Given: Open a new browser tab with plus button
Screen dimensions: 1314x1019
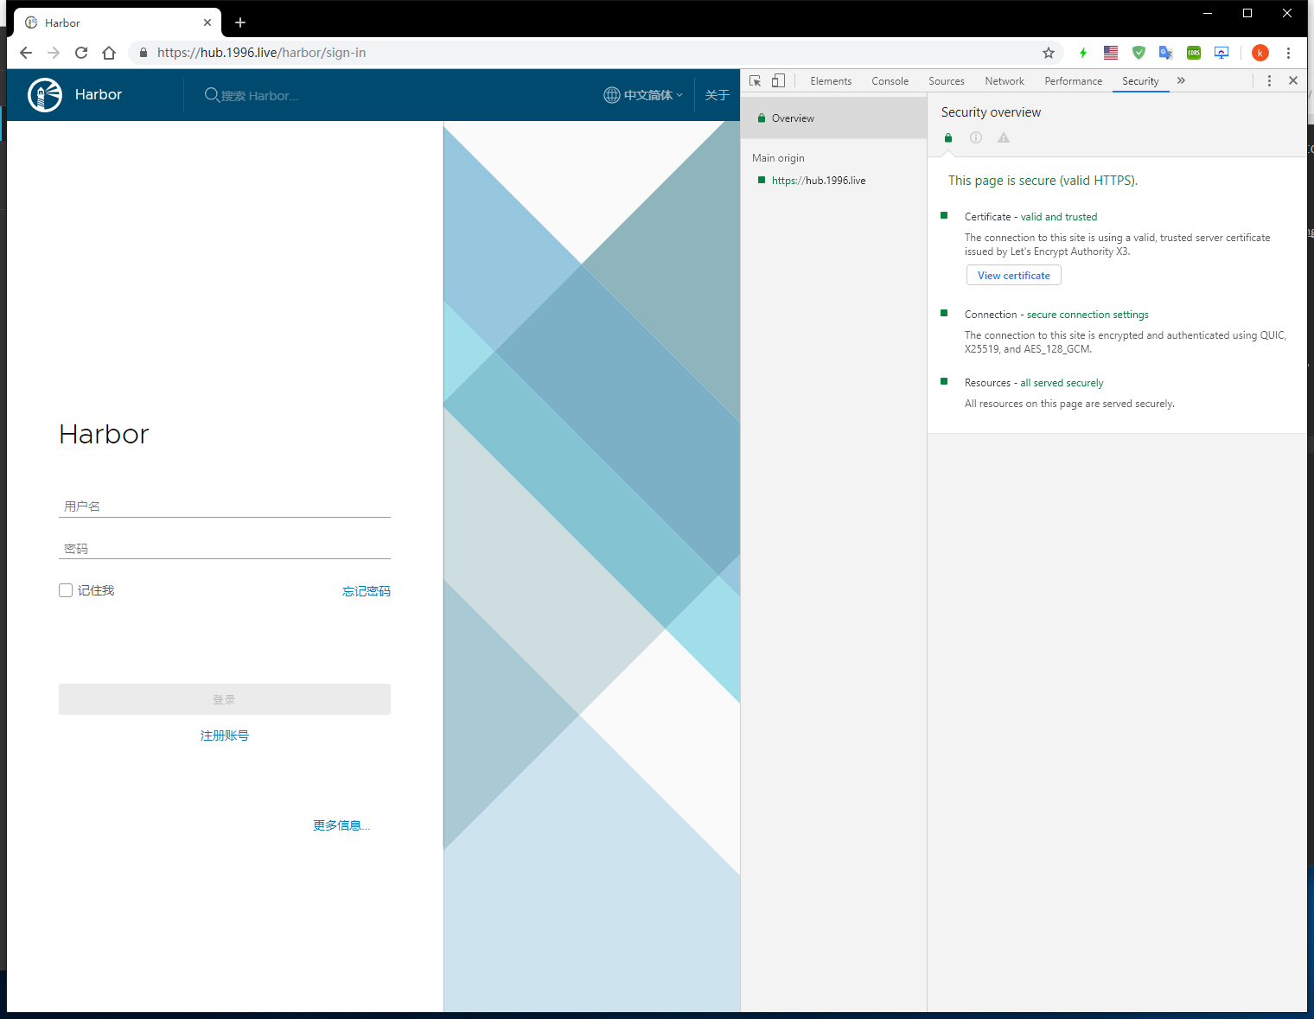Looking at the screenshot, I should pyautogui.click(x=240, y=22).
